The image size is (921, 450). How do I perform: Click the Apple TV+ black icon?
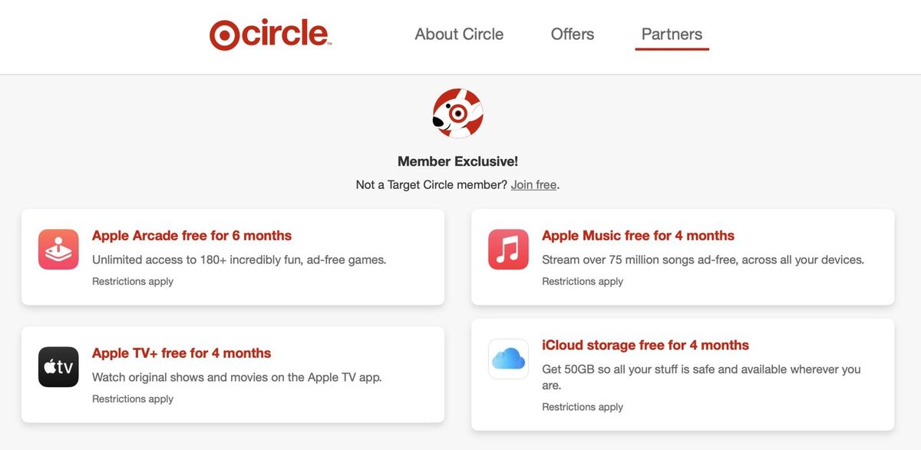point(58,366)
